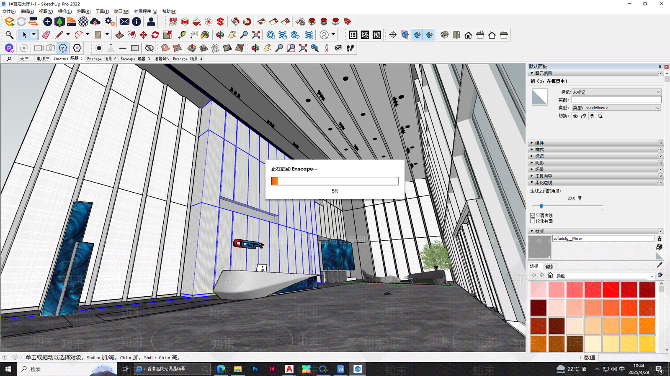
Task: Expand the 组件 panel section
Action: point(595,143)
